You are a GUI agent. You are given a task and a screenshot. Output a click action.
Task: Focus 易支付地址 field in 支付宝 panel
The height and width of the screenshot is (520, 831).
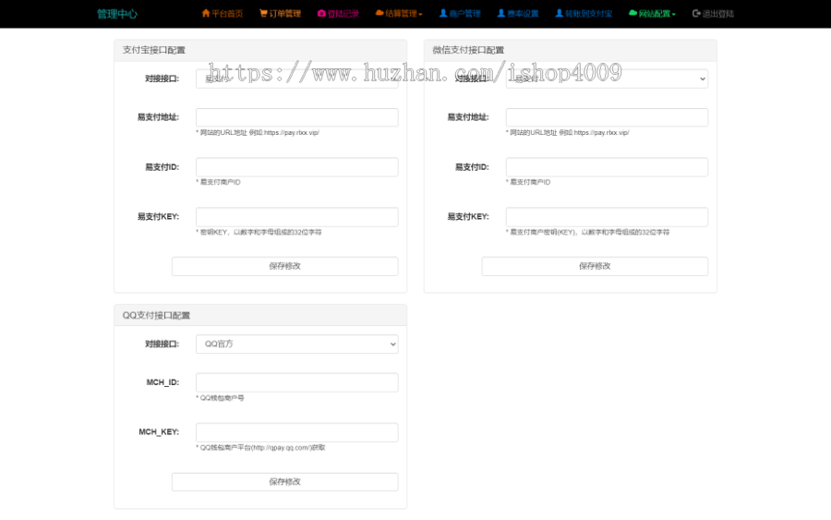pyautogui.click(x=296, y=117)
